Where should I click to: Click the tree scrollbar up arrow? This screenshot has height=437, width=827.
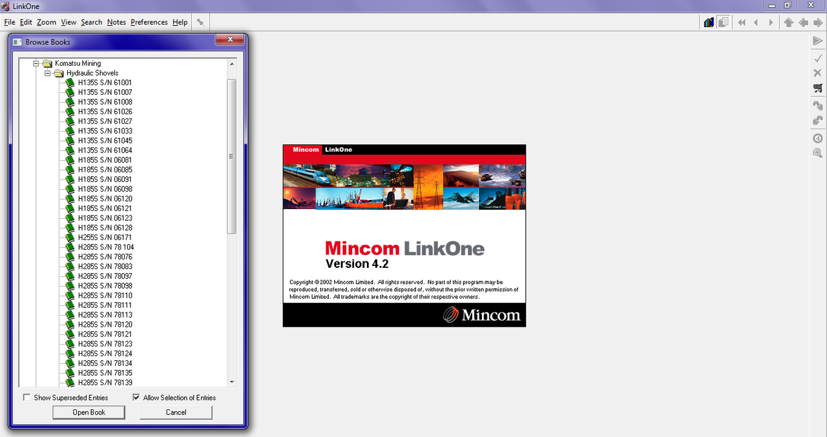tap(232, 64)
